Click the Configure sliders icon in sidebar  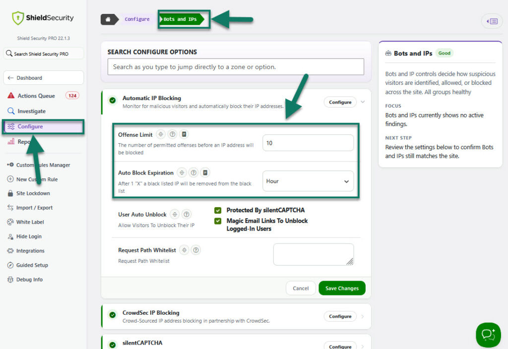click(11, 126)
